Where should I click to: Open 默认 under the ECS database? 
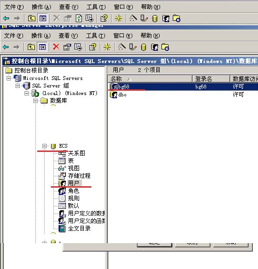(74, 206)
